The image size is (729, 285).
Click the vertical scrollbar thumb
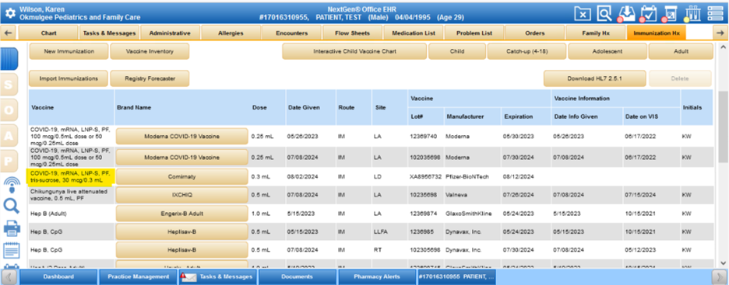tap(723, 127)
